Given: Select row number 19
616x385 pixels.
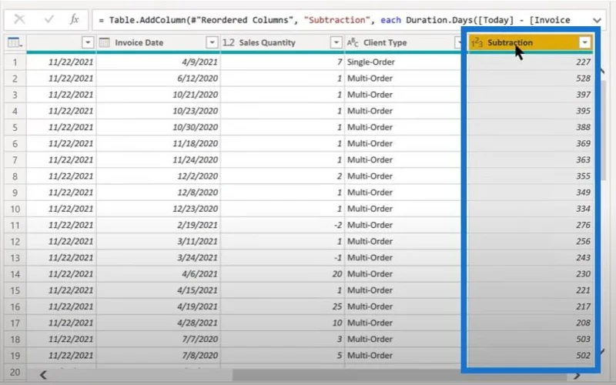Looking at the screenshot, I should coord(15,356).
